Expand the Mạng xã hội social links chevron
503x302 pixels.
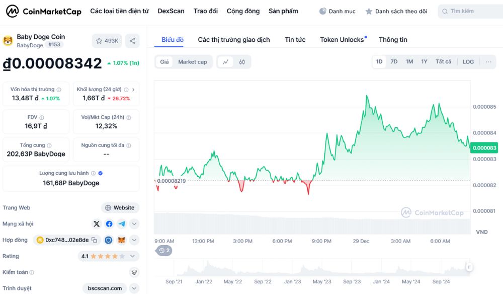[134, 224]
